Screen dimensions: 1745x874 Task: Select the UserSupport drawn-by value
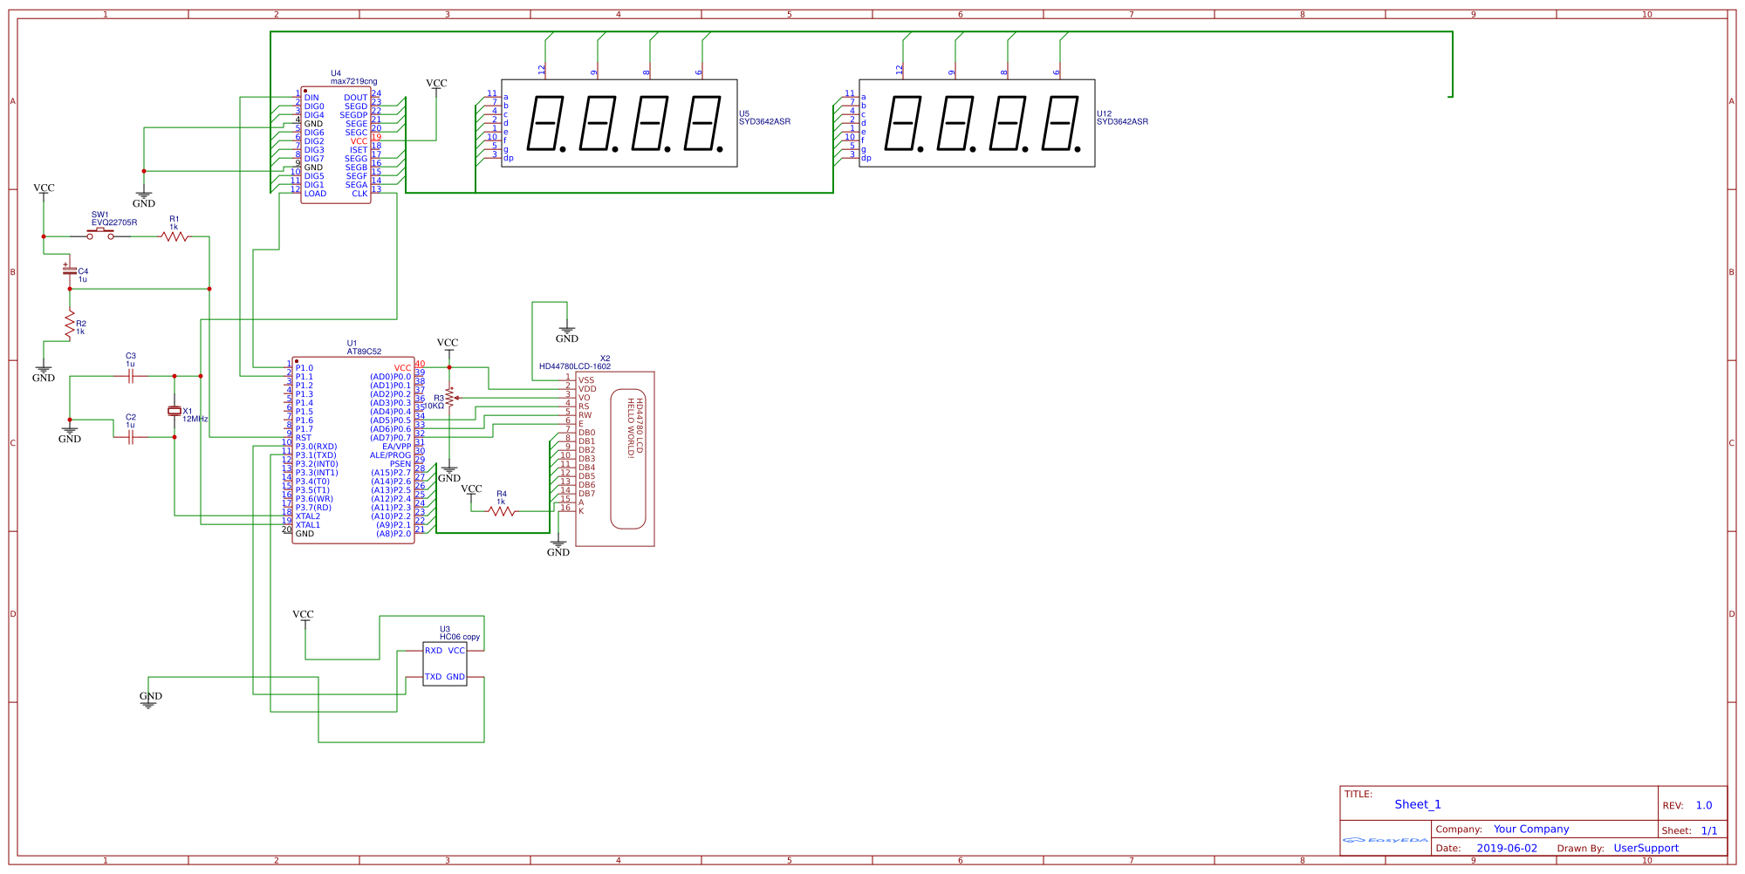tap(1646, 848)
